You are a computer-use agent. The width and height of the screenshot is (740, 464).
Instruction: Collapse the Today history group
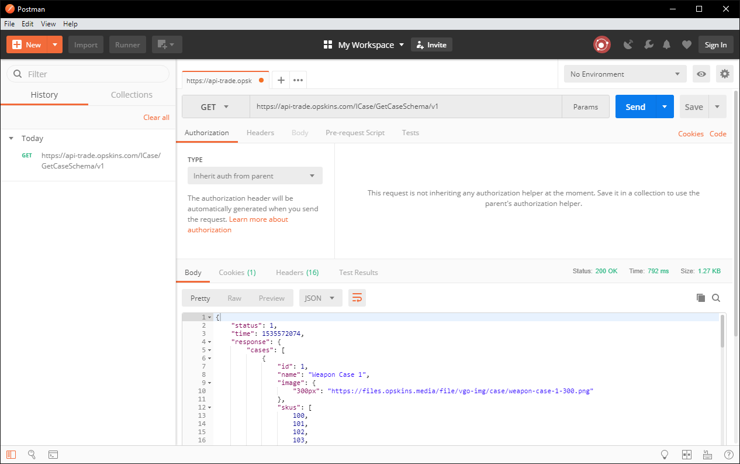pyautogui.click(x=11, y=139)
